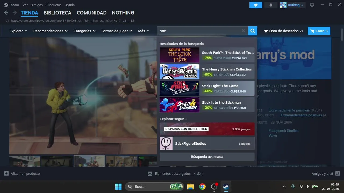The width and height of the screenshot is (344, 193).
Task: Expand the Explorar dropdown
Action: pyautogui.click(x=18, y=31)
